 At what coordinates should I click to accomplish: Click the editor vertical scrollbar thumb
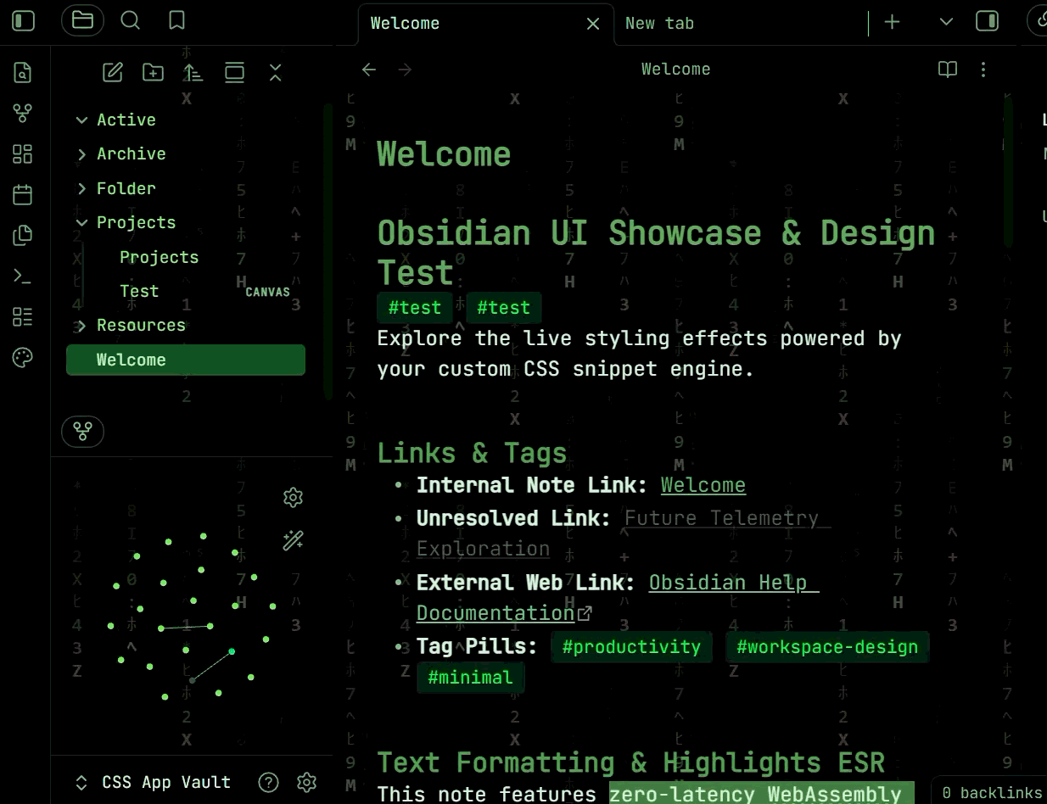point(1008,173)
